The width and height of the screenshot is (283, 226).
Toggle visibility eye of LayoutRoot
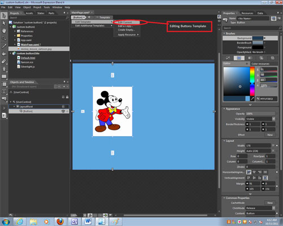click(63, 107)
